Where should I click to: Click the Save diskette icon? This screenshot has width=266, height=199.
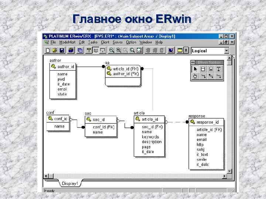coord(62,50)
